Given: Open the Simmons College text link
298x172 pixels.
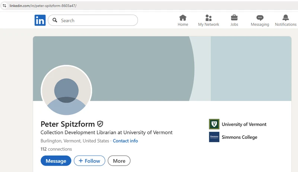Looking at the screenshot, I should [x=240, y=137].
